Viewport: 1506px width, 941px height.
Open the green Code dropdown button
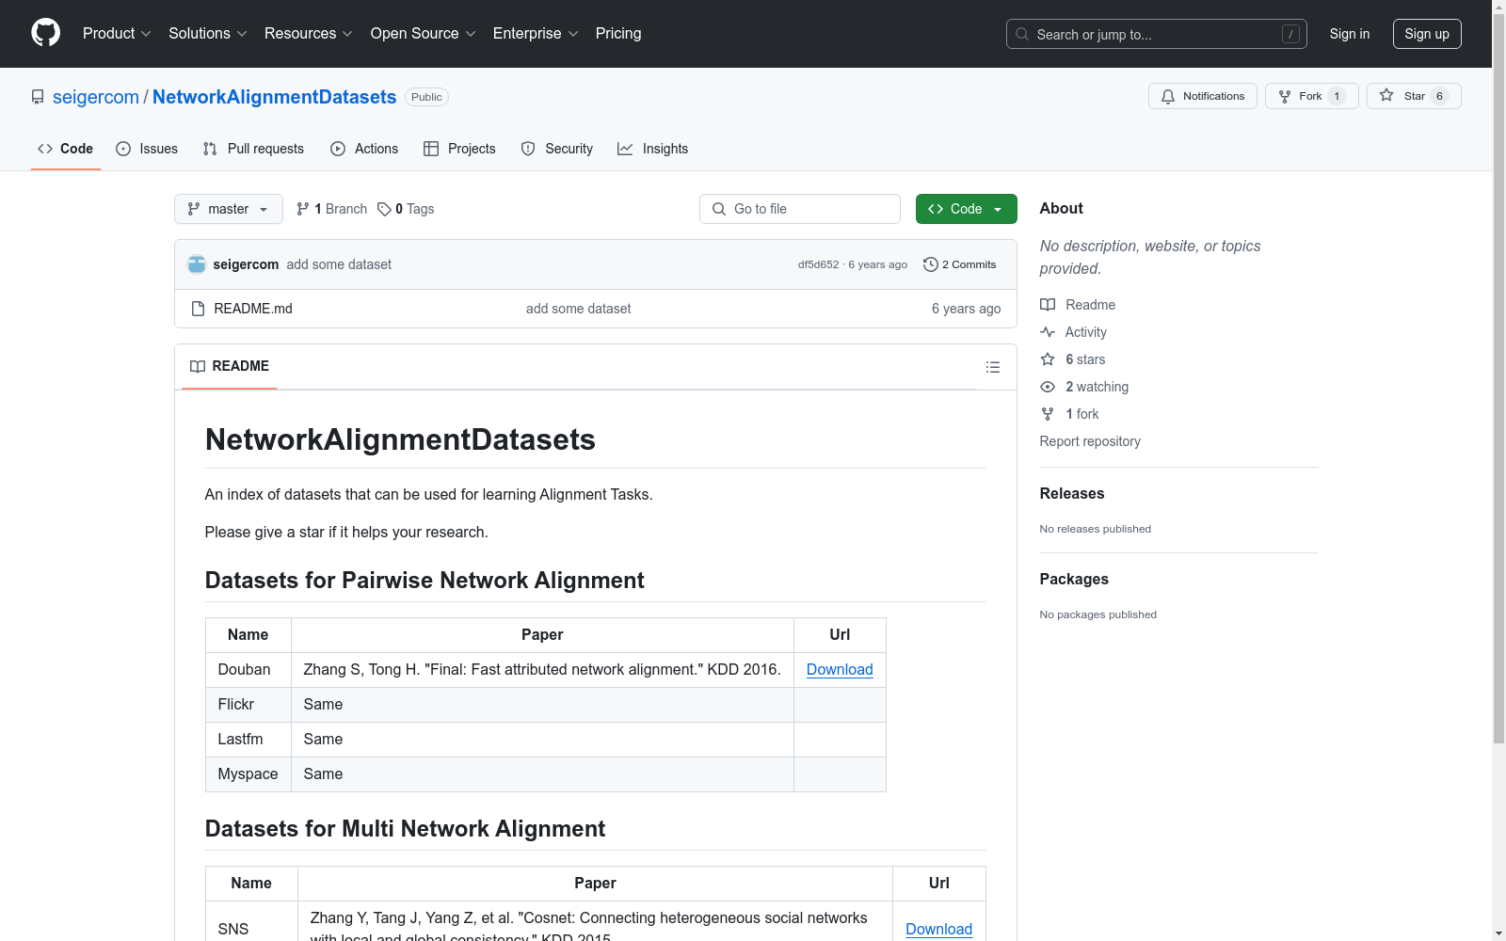[x=966, y=209]
